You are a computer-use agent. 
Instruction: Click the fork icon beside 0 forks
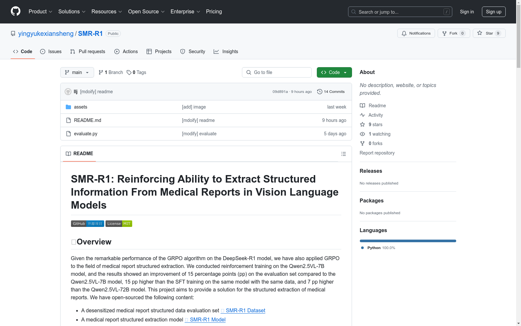tap(362, 143)
